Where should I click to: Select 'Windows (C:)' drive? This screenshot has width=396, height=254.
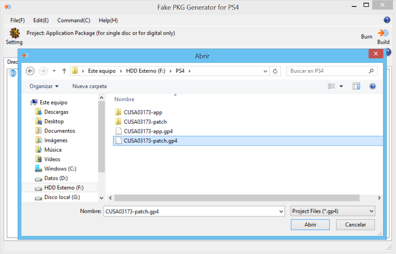pos(60,169)
